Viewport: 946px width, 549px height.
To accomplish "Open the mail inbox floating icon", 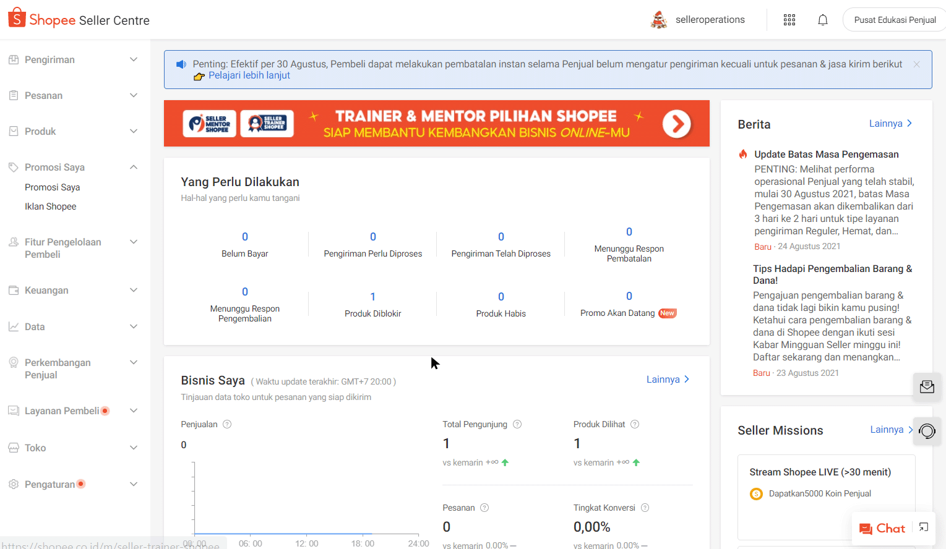I will tap(927, 387).
